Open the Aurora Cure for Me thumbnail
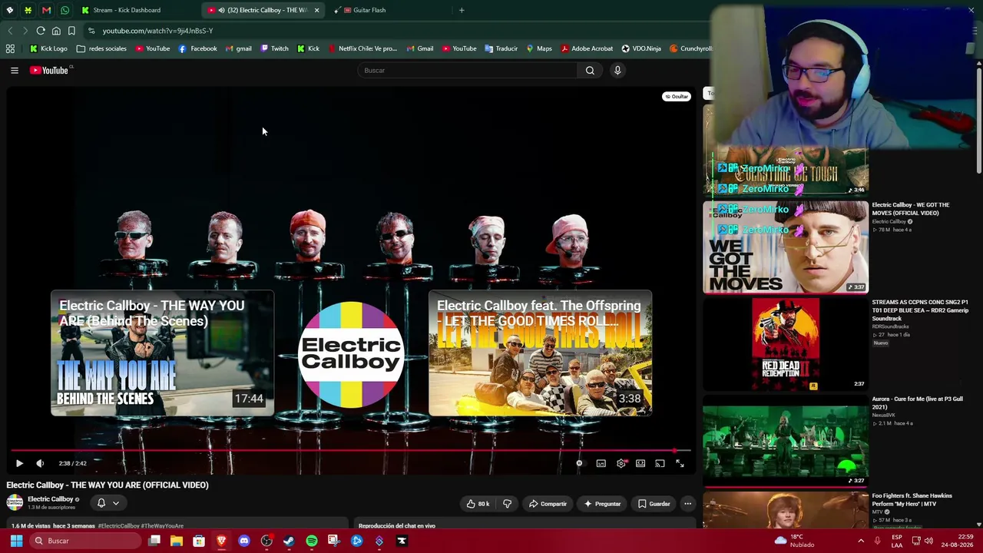 click(786, 441)
